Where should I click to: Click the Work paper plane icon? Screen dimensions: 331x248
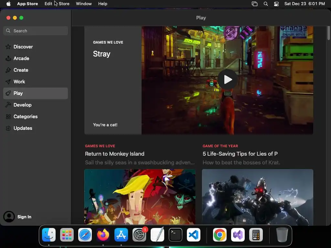8,82
